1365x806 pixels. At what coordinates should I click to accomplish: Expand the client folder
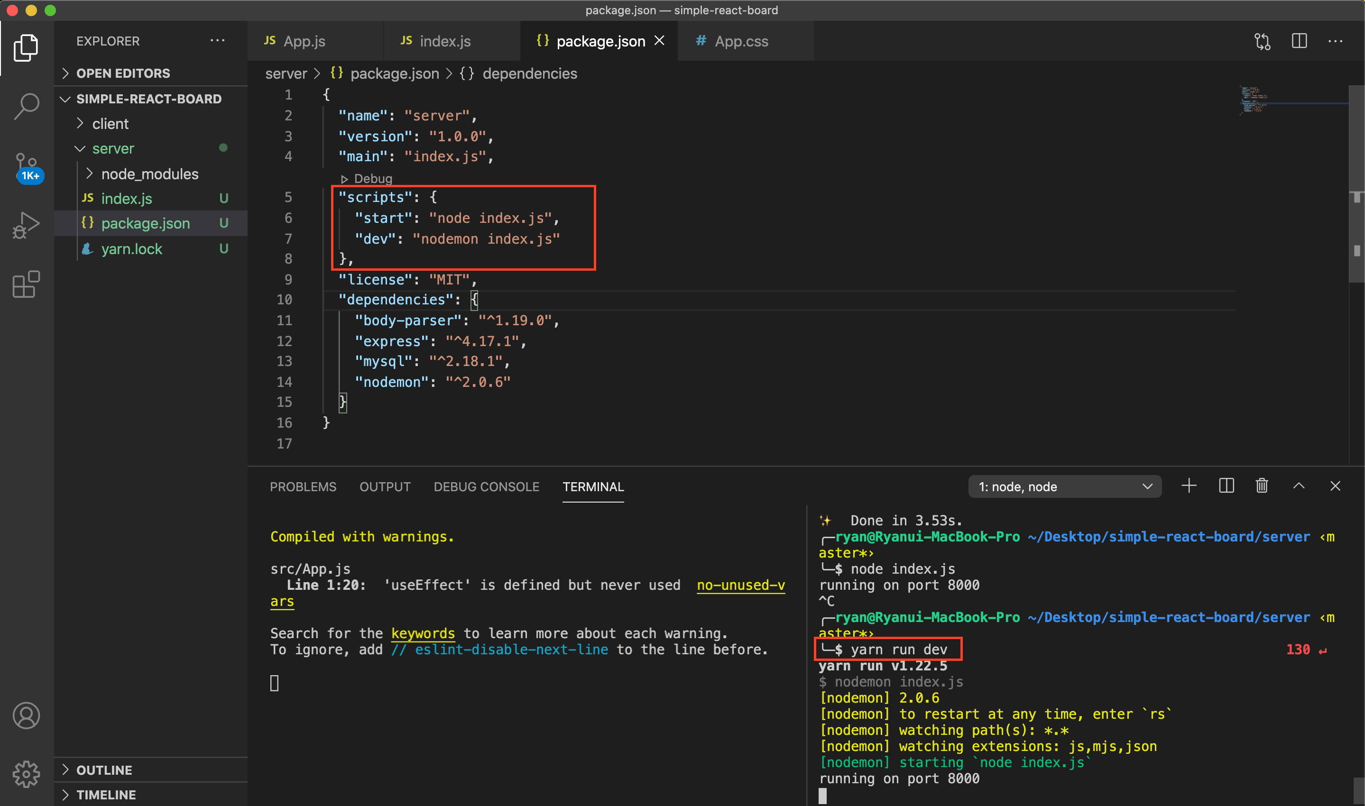[110, 124]
